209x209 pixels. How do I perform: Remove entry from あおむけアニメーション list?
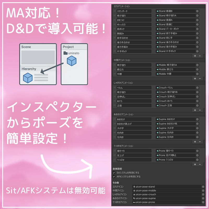coord(200,142)
